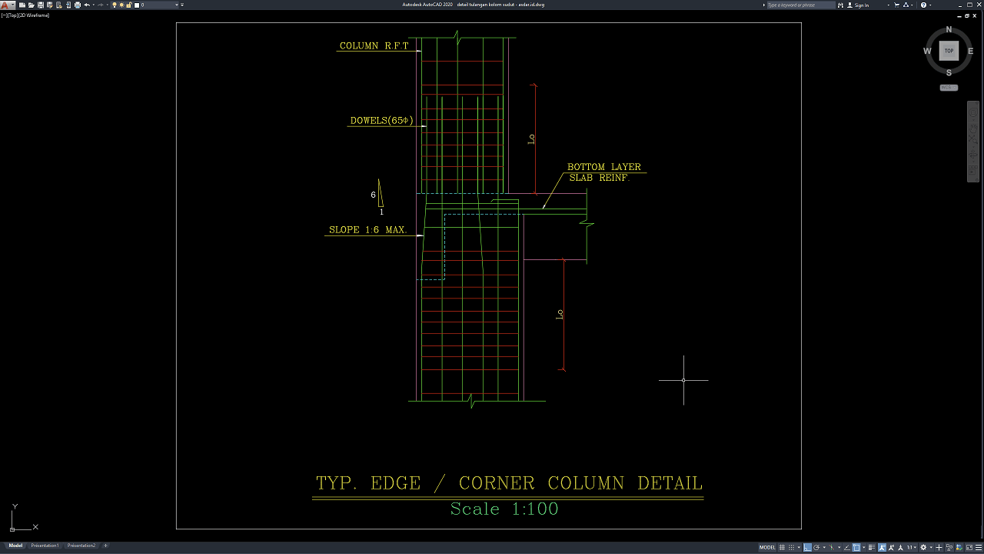Click the Open file icon in quick access toolbar
The width and height of the screenshot is (984, 554).
pos(31,5)
